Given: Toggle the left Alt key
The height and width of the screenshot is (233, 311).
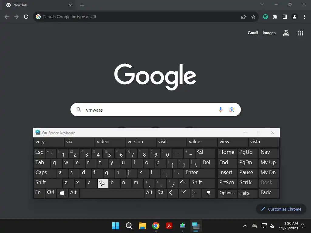Looking at the screenshot, I should click(x=74, y=193).
